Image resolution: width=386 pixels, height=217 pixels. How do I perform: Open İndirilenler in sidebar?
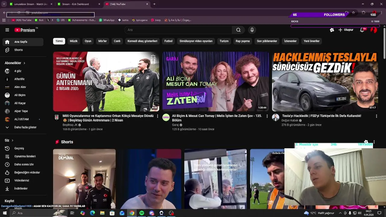[23, 189]
